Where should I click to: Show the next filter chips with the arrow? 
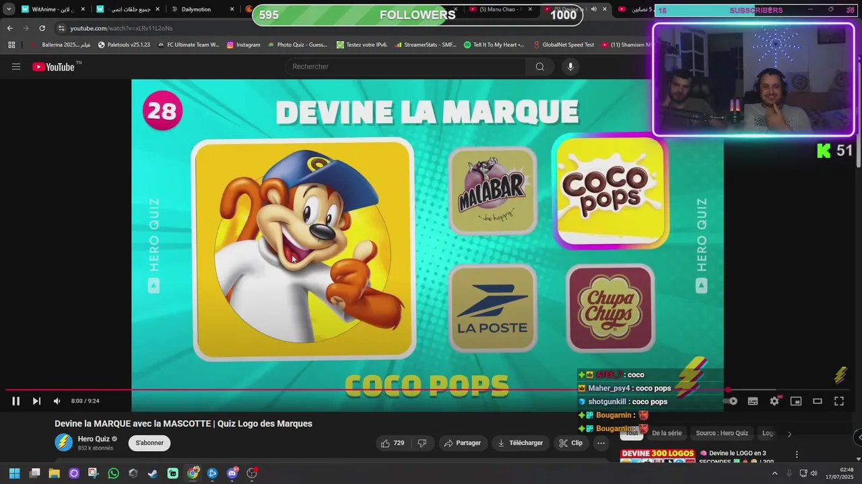tap(789, 434)
